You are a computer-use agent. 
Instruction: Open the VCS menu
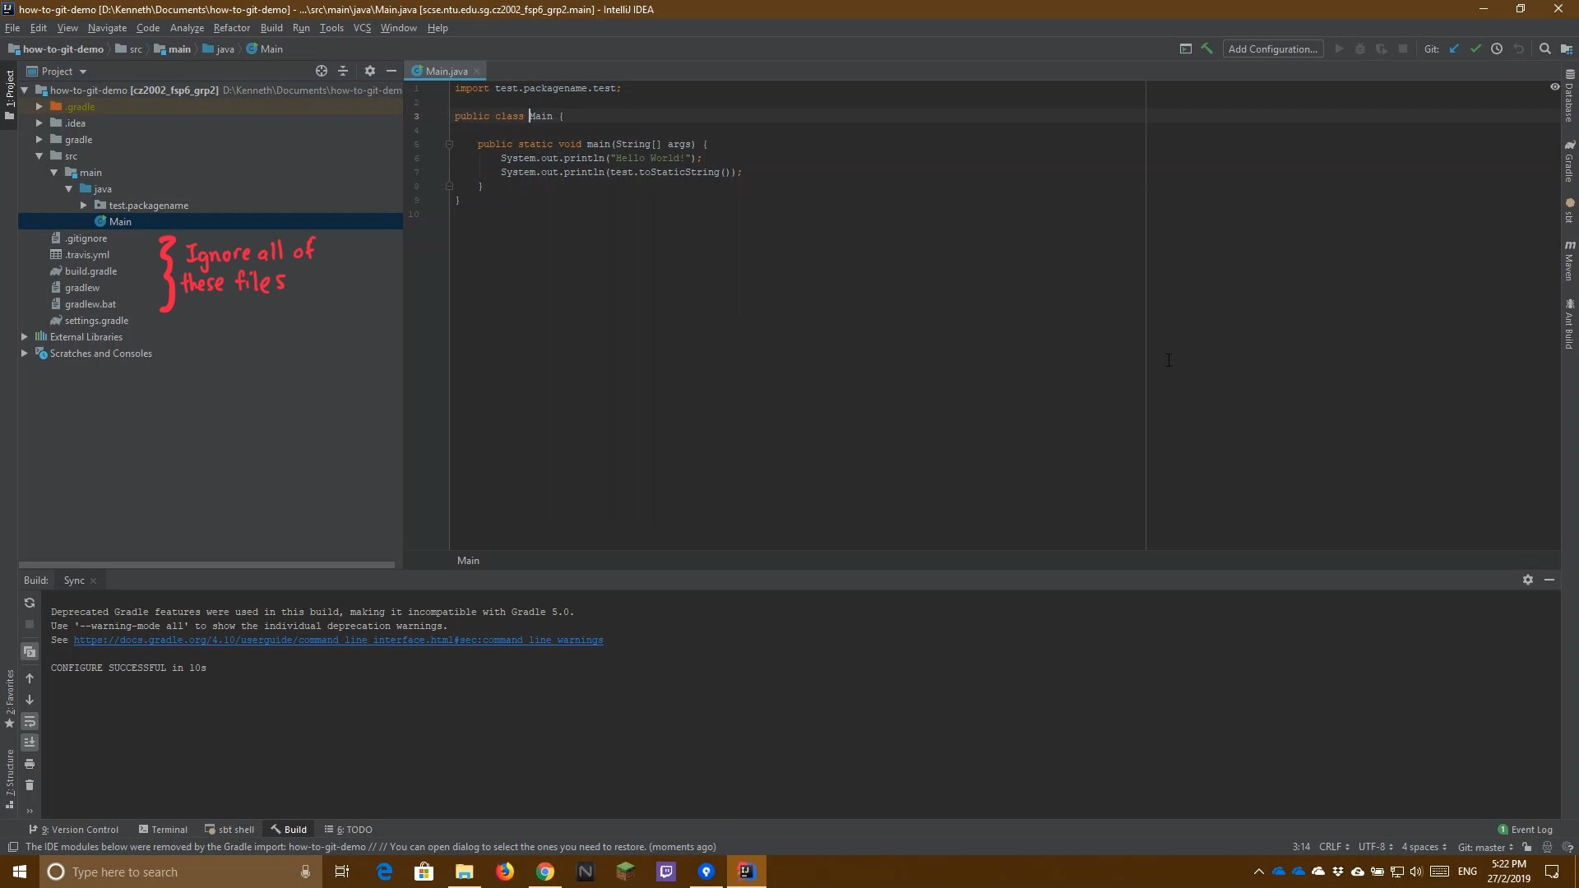[x=362, y=28]
